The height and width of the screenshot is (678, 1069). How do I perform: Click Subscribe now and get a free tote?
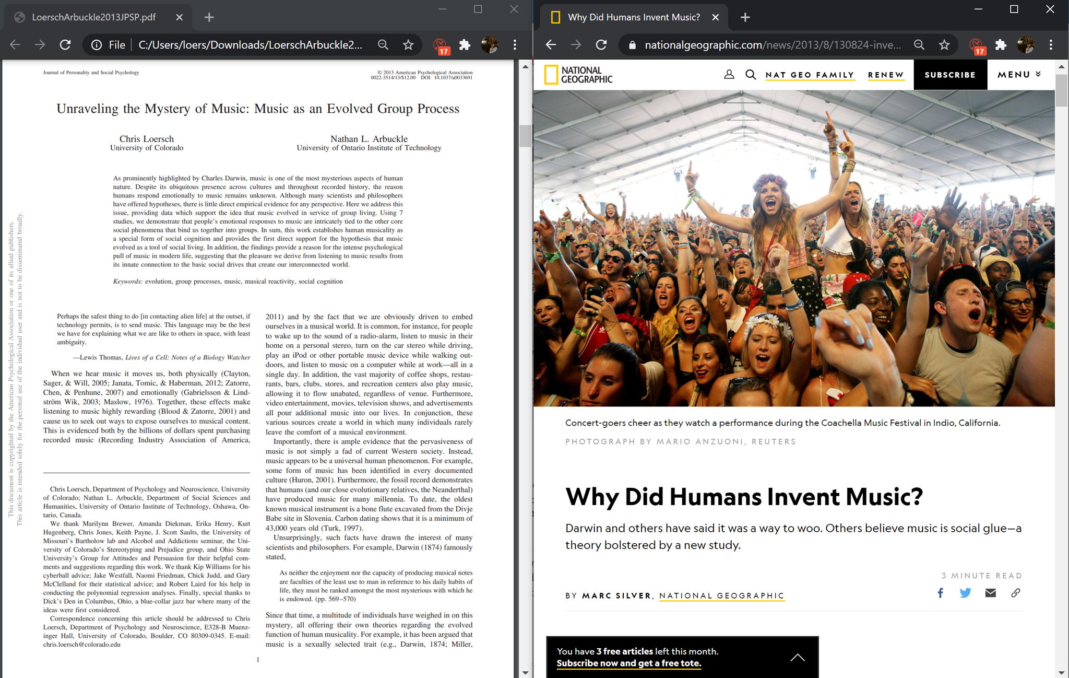click(x=629, y=663)
